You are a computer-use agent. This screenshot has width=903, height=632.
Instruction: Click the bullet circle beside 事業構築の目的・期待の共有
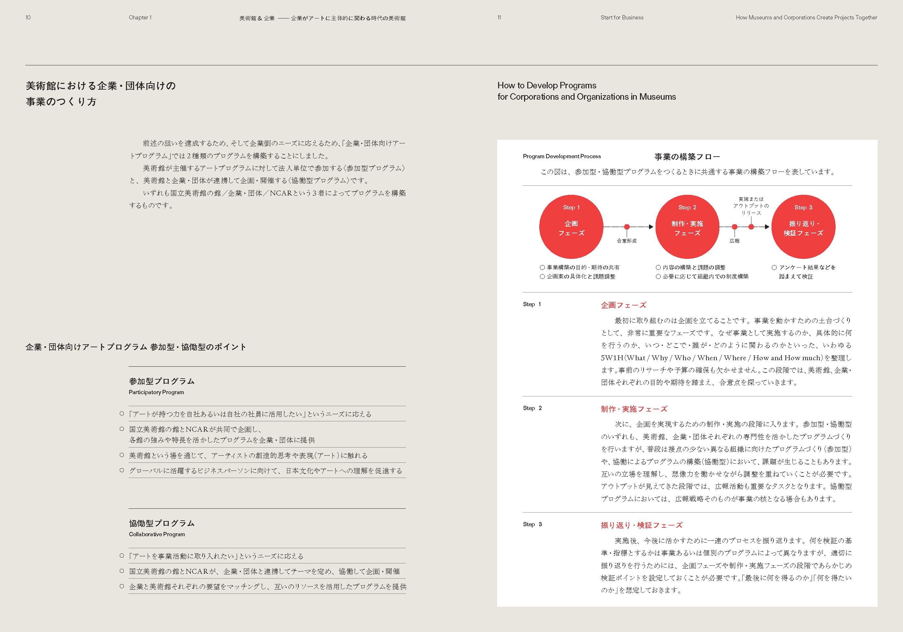(542, 267)
